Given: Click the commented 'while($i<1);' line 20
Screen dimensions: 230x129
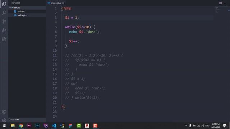Looking at the screenshot, I should tap(82, 97).
